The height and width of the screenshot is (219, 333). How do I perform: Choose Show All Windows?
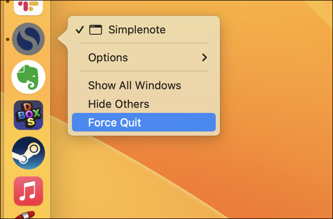point(144,85)
